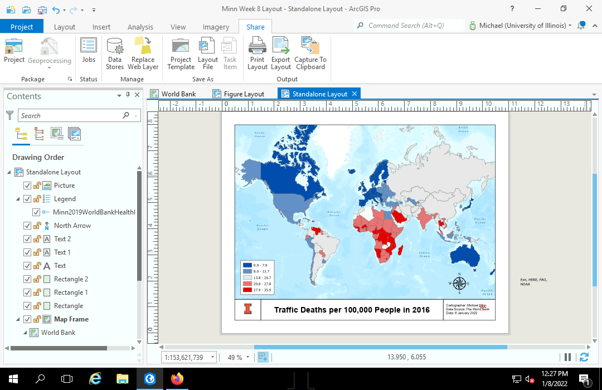The height and width of the screenshot is (390, 602).
Task: Toggle visibility of Picture element
Action: 27,186
